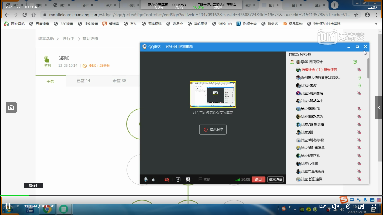The width and height of the screenshot is (383, 215).
Task: Toggle the speaker in QQ call toolbar
Action: pyautogui.click(x=154, y=180)
